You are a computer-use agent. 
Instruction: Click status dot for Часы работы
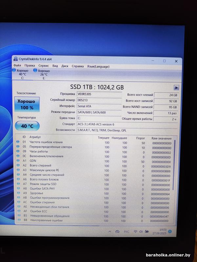tap(18, 151)
